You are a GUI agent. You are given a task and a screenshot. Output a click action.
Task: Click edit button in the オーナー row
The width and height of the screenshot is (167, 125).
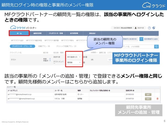pos(148,94)
